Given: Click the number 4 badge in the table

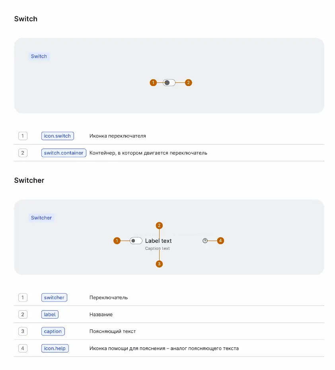Looking at the screenshot, I should tap(23, 348).
